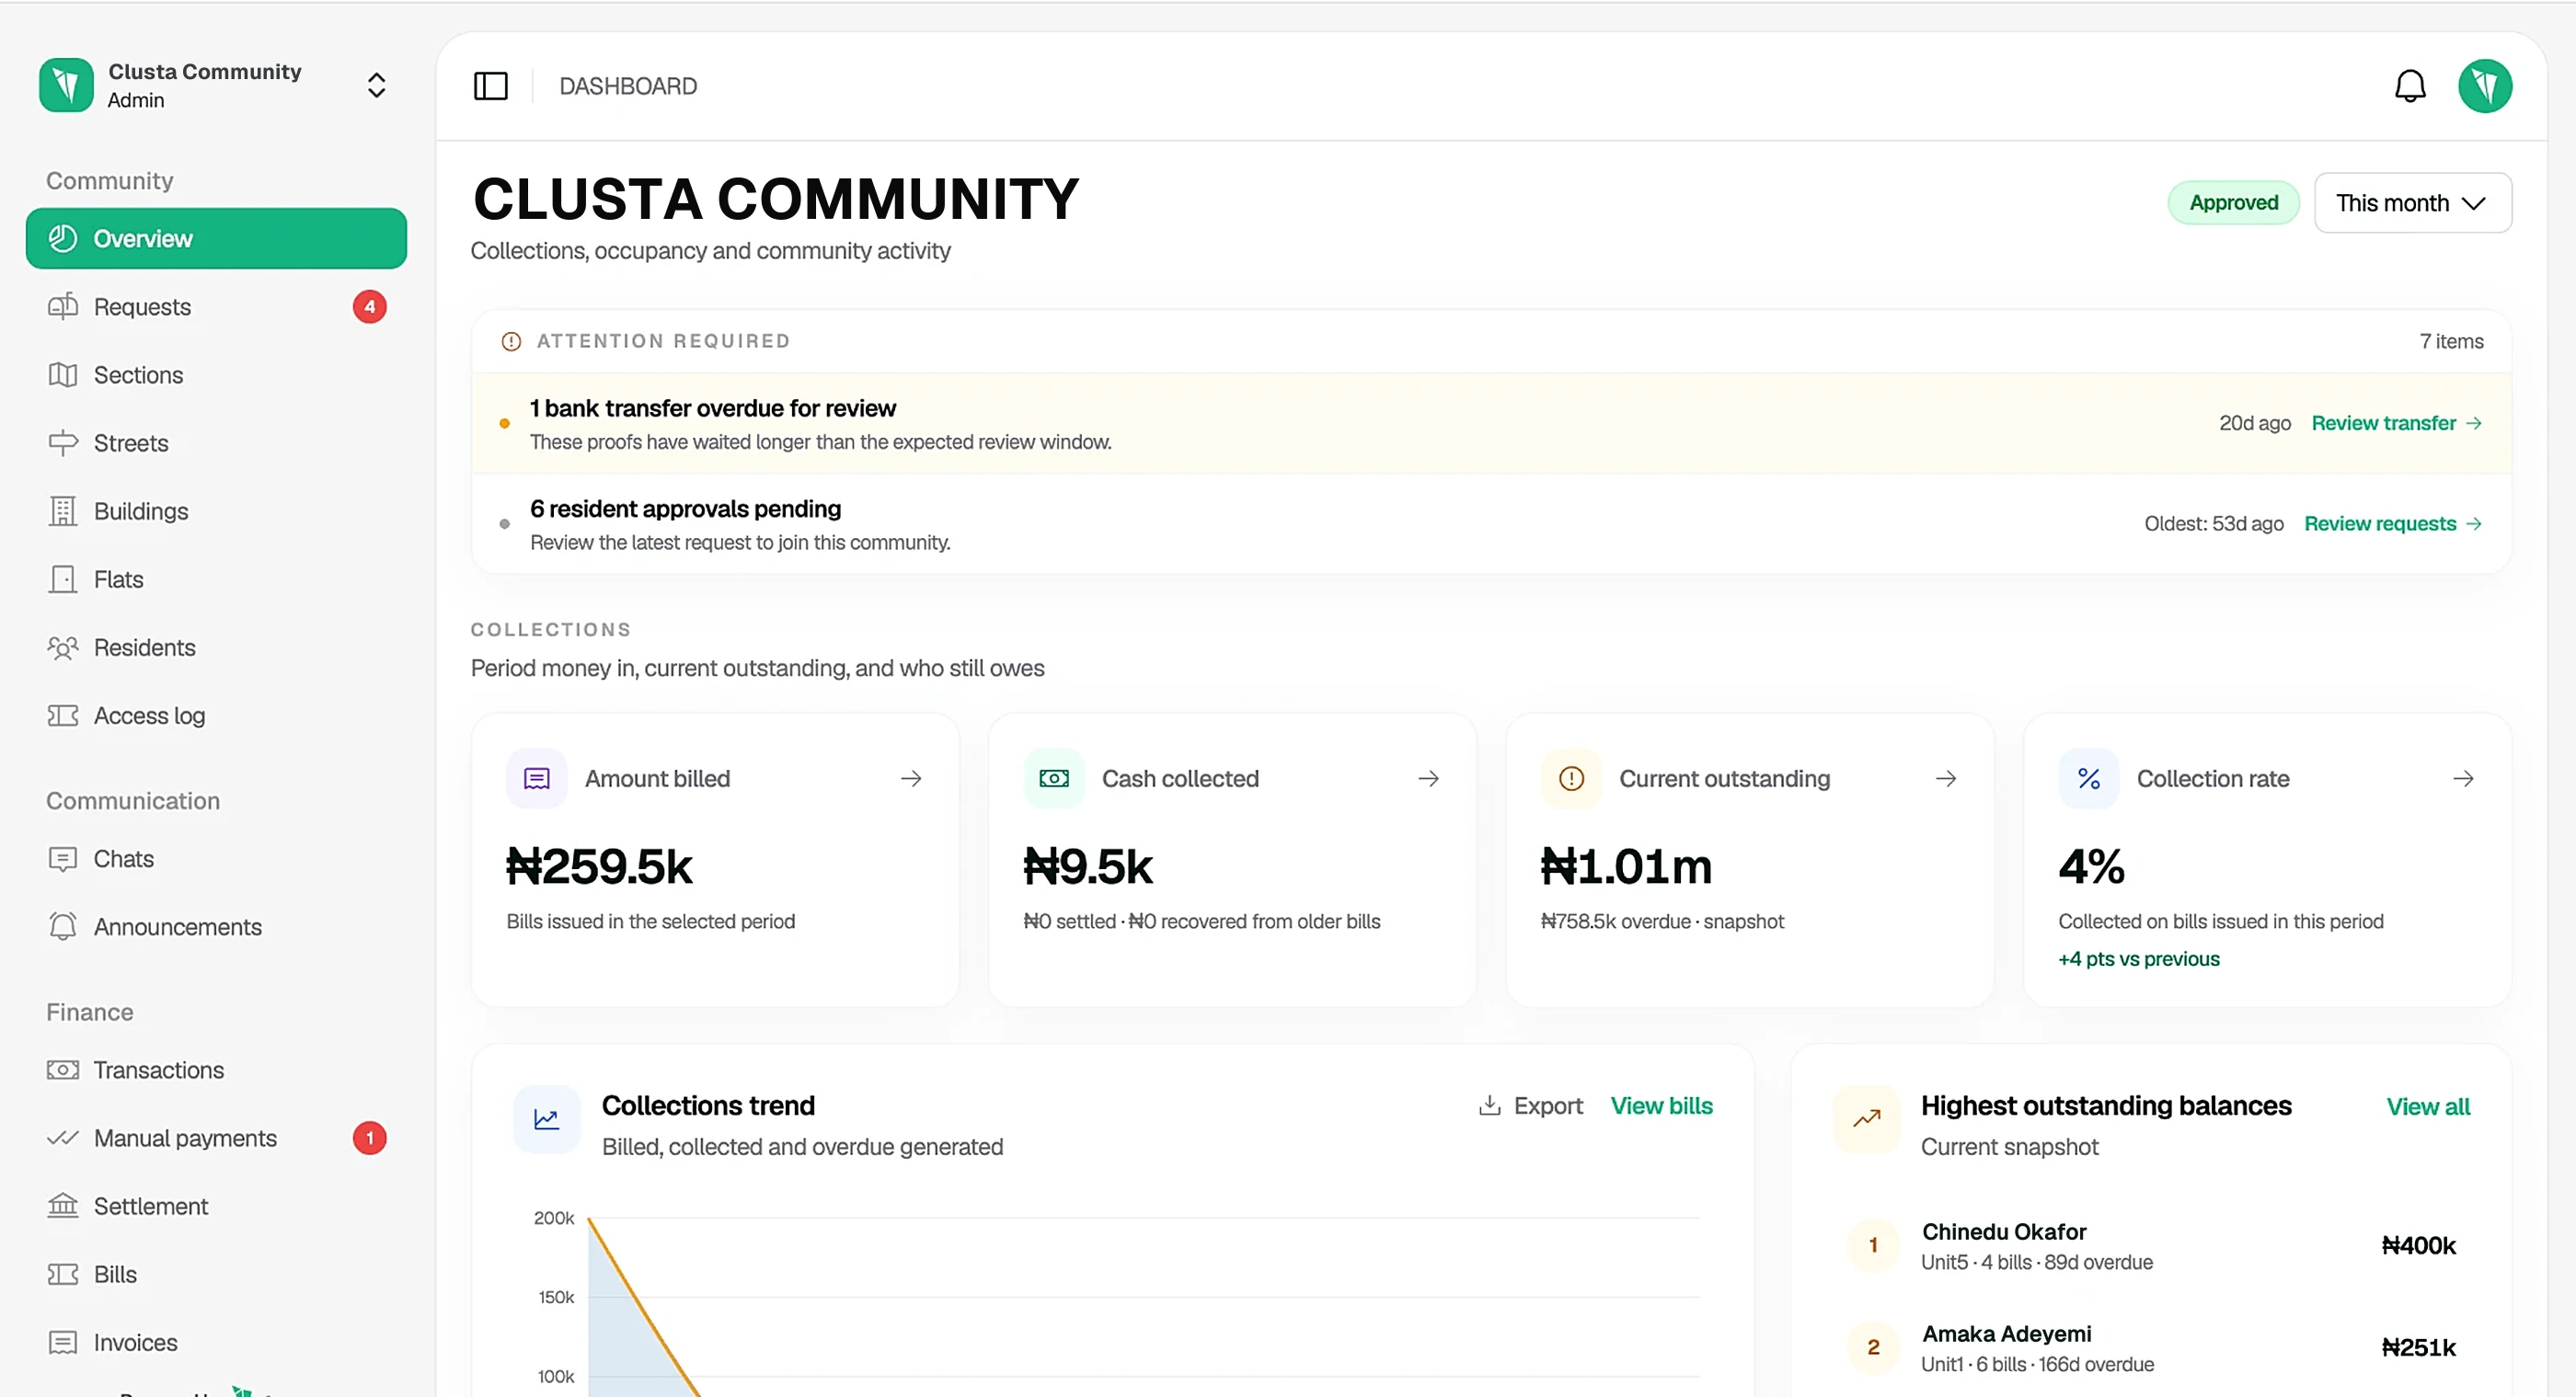This screenshot has height=1397, width=2576.
Task: Open the This month period dropdown
Action: [x=2412, y=203]
